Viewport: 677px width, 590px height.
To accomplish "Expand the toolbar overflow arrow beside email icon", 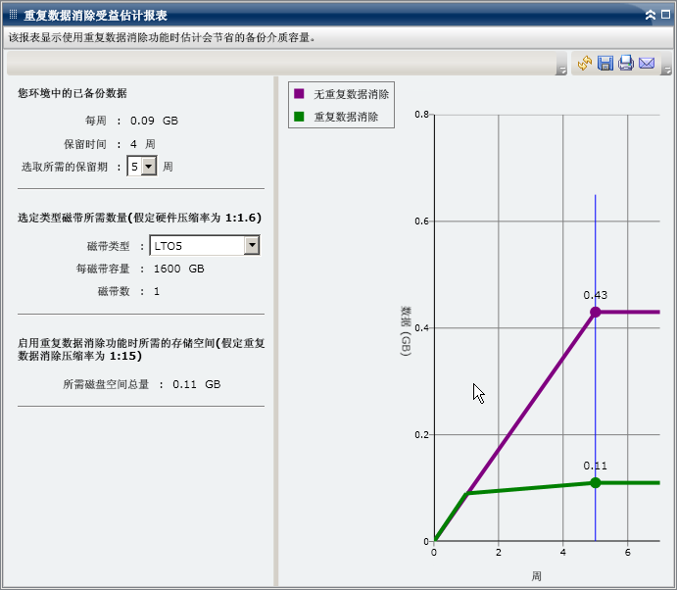I will coord(667,70).
